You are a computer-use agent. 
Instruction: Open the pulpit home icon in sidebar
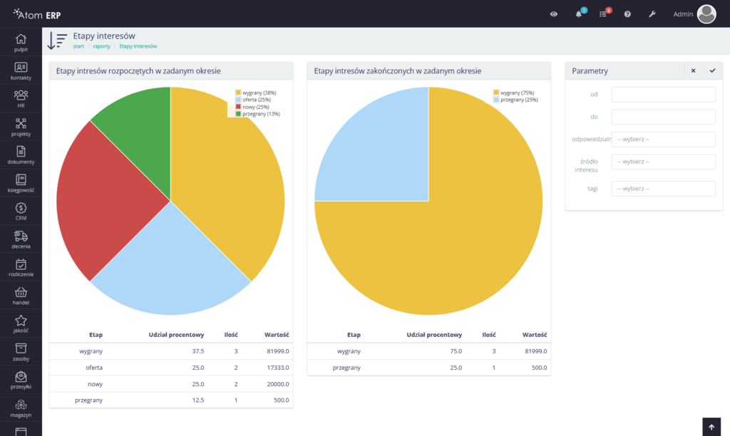[x=21, y=42]
